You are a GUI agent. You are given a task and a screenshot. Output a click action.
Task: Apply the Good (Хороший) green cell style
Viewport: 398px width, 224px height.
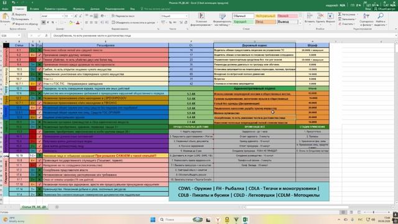(243, 22)
